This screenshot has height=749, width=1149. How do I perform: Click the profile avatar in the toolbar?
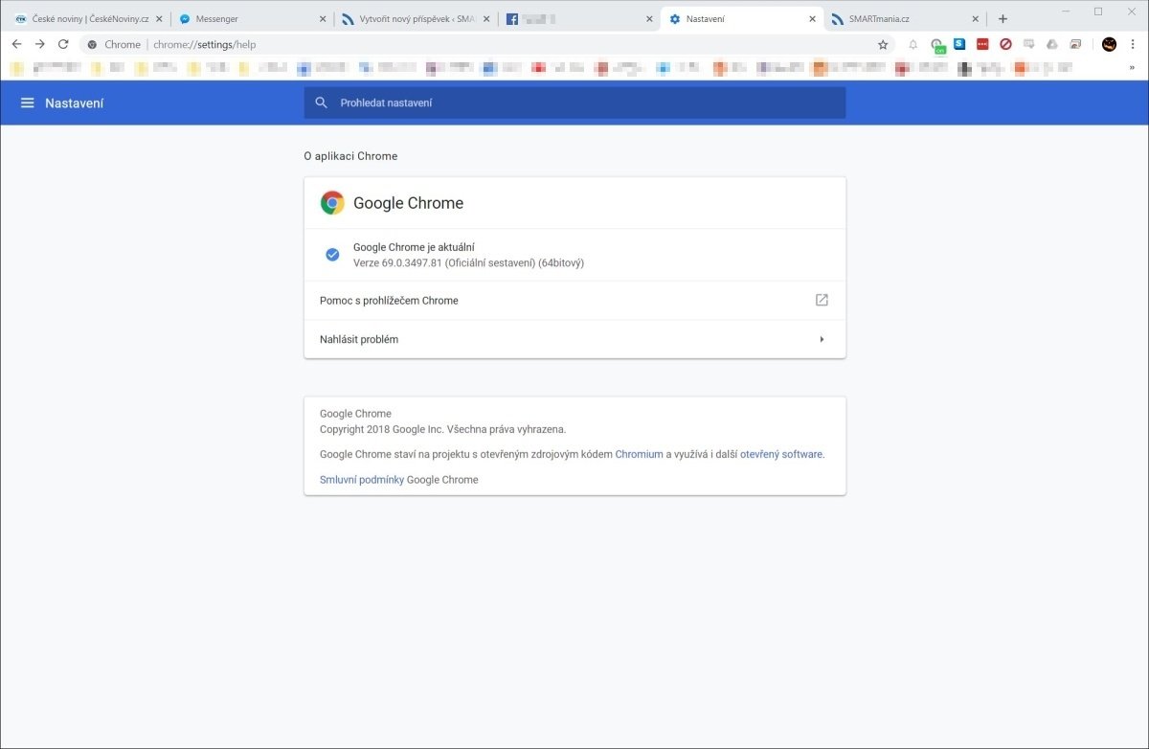tap(1109, 44)
